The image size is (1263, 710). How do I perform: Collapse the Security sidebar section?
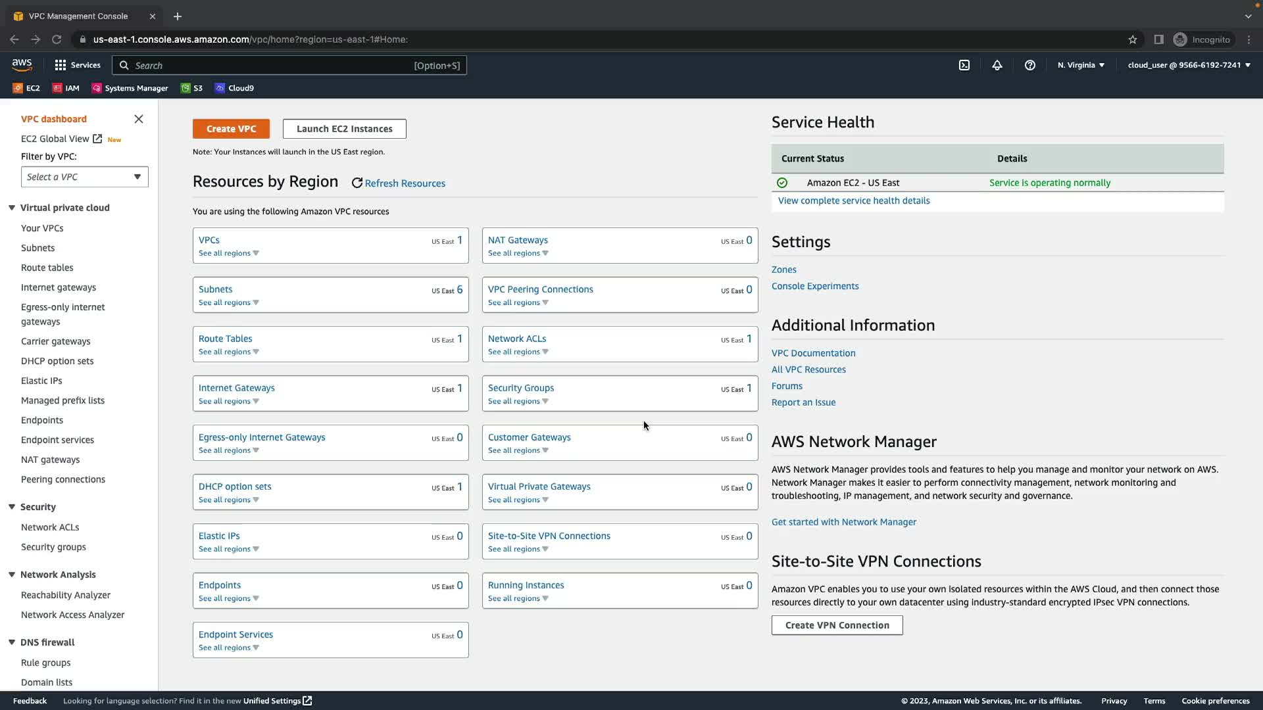12,507
